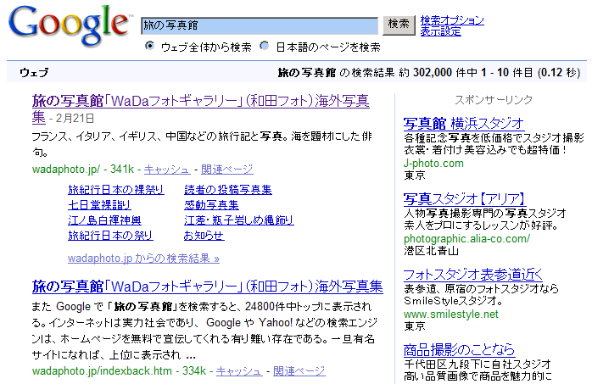Image resolution: width=592 pixels, height=384 pixels.
Task: Click the 検索 search button
Action: point(399,25)
